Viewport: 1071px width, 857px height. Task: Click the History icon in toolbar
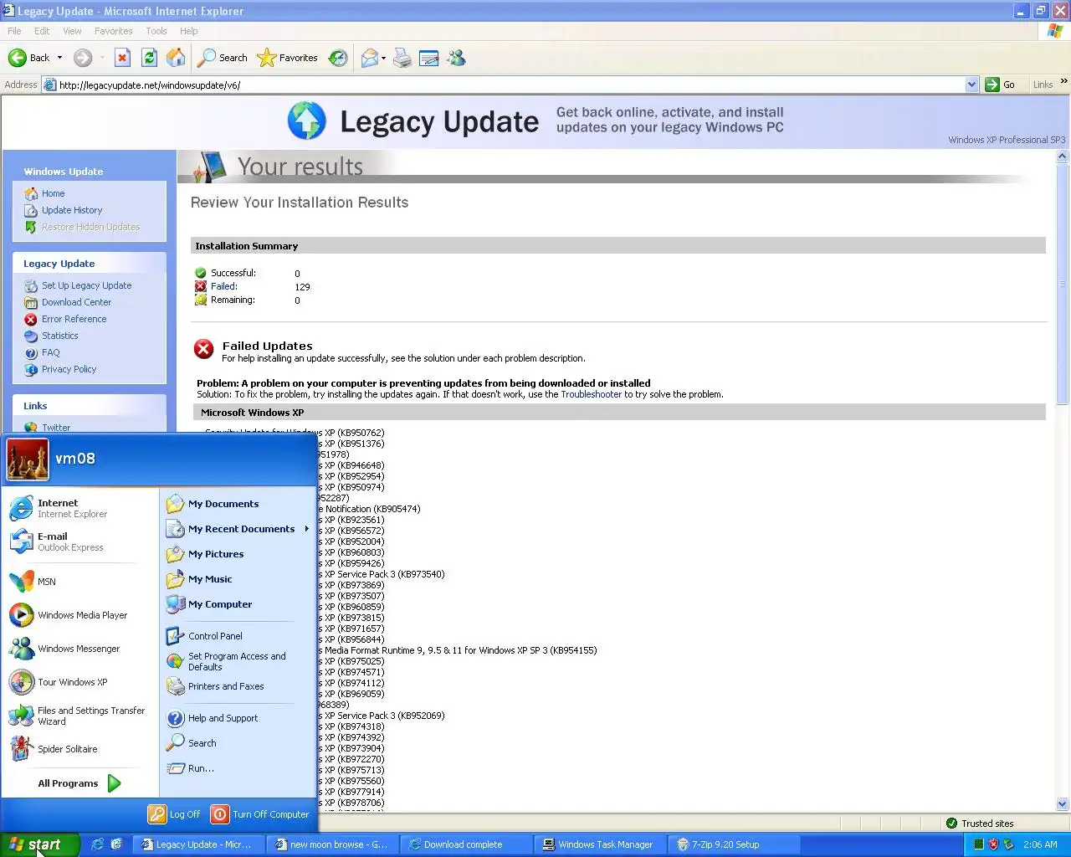click(x=338, y=58)
